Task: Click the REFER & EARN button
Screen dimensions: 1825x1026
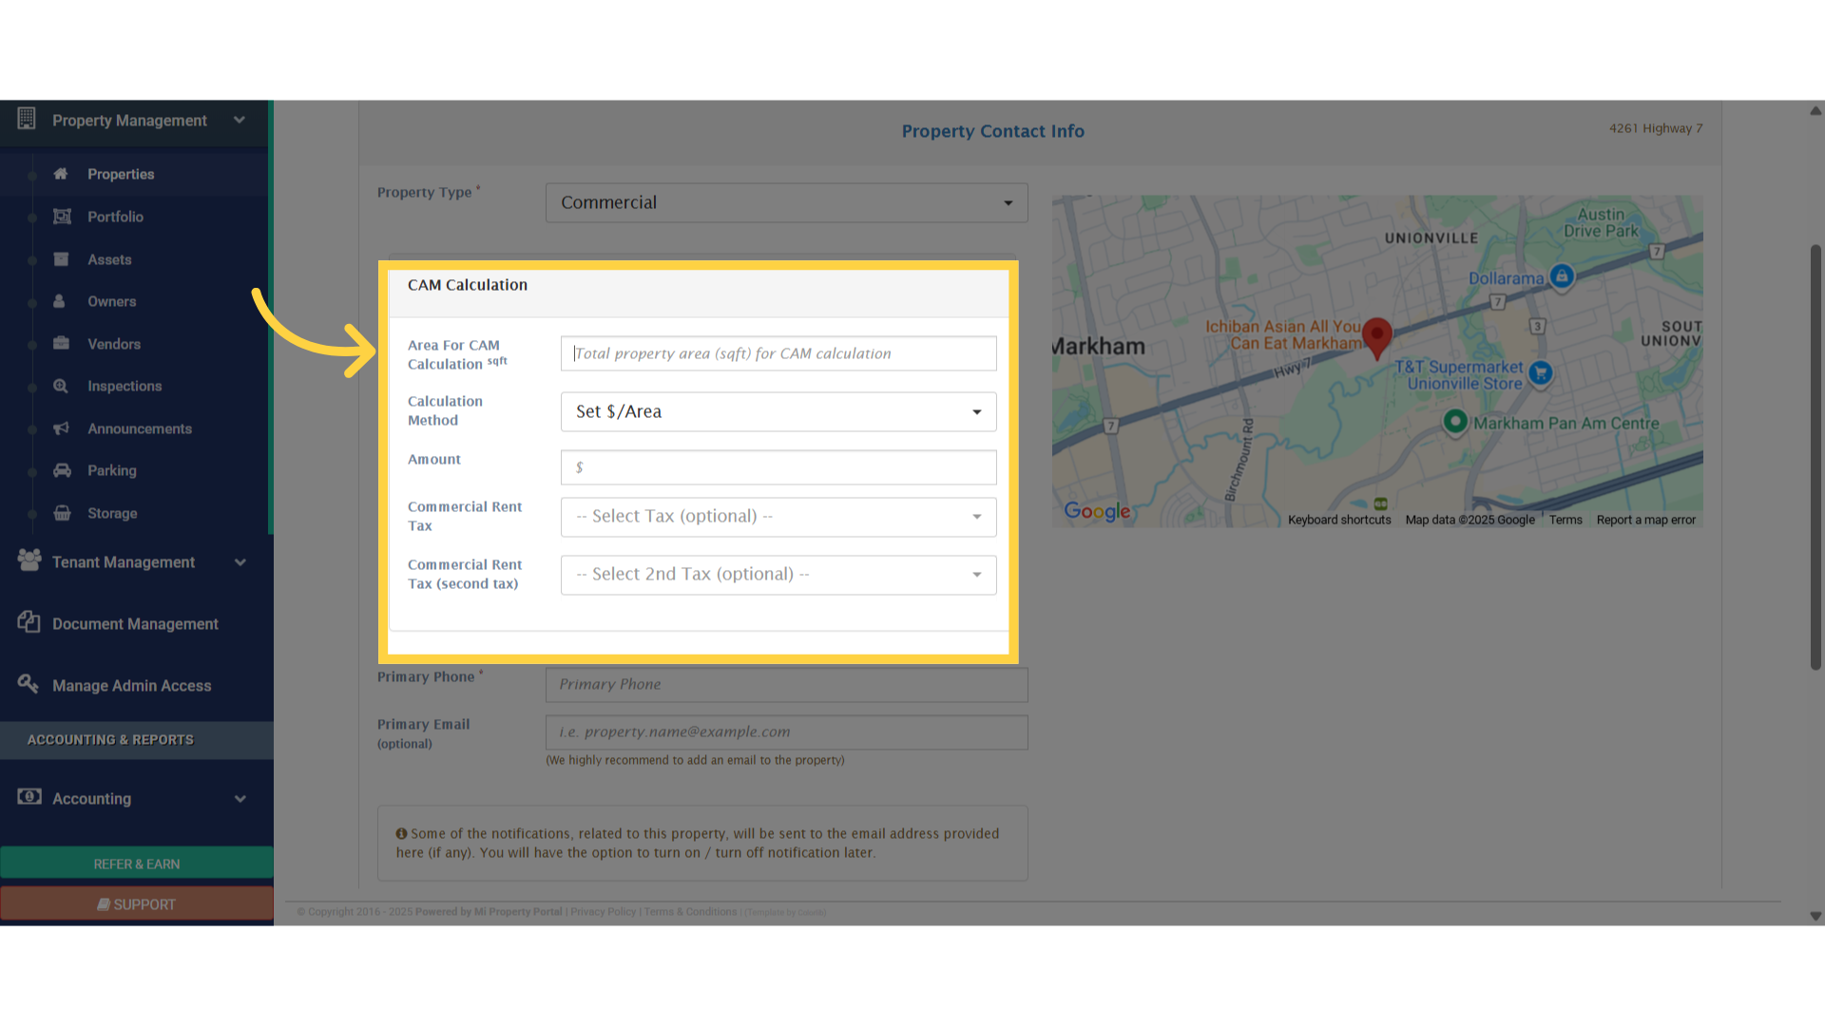Action: point(136,864)
